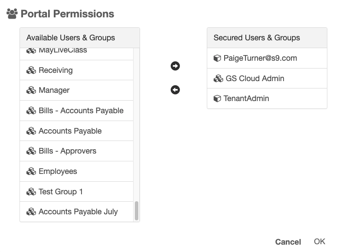Select MayLiveClass in available list
Image resolution: width=346 pixels, height=252 pixels.
click(63, 51)
